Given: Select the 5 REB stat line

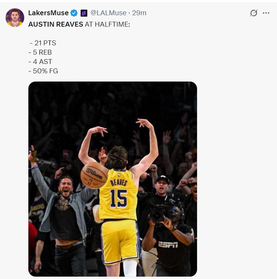Looking at the screenshot, I should point(42,53).
